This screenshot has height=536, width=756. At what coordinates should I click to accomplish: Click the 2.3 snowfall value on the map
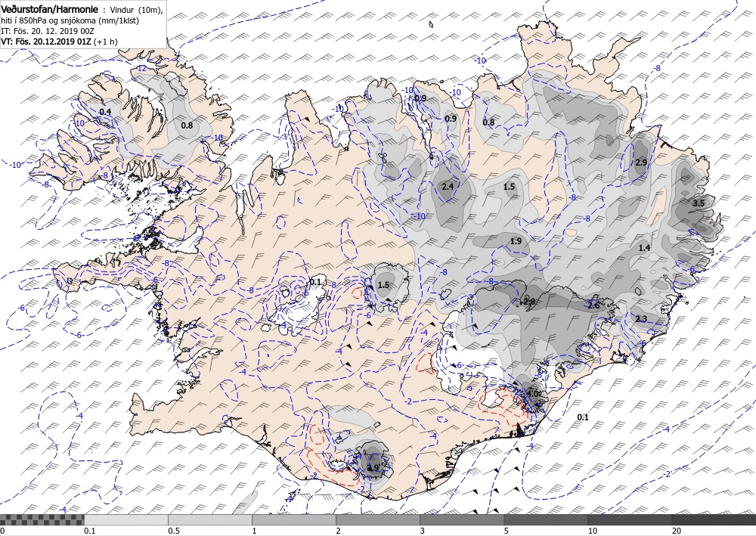(x=641, y=319)
